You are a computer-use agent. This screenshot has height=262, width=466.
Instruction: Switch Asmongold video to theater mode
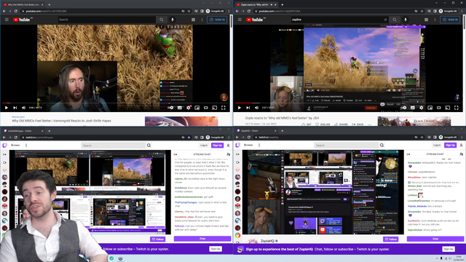[x=205, y=108]
